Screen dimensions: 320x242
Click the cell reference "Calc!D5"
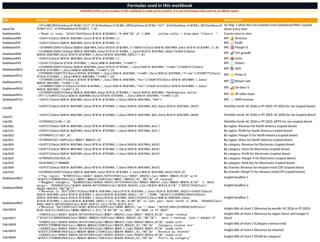[x=8, y=121]
